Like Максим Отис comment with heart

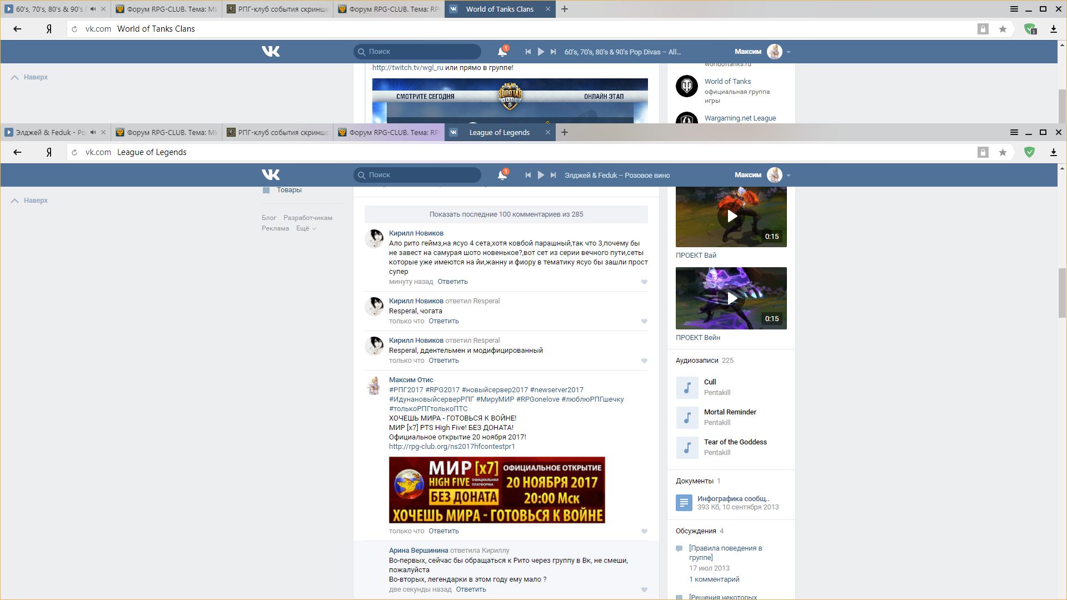(644, 532)
